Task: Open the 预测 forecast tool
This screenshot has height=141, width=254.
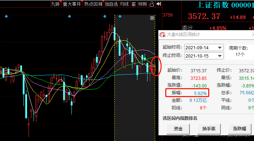Action: (143, 4)
